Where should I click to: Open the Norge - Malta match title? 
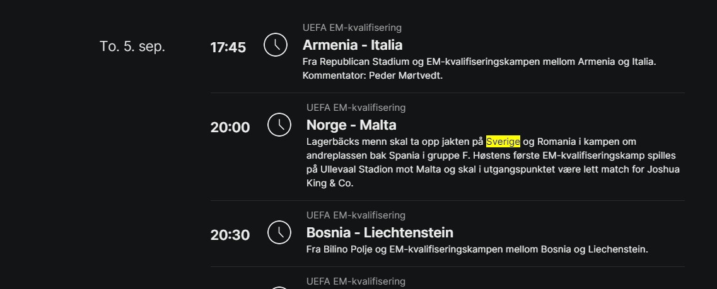[x=351, y=125]
